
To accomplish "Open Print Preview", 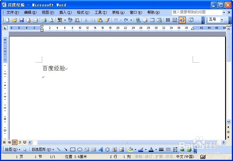I will point(51,20).
